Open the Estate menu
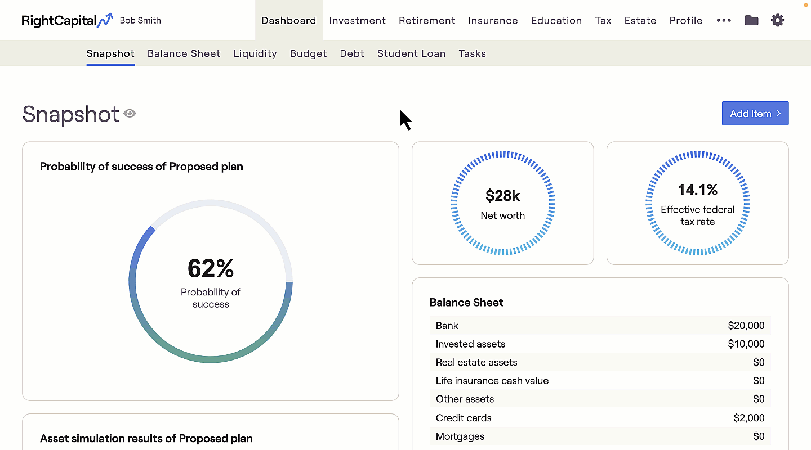The width and height of the screenshot is (811, 450). coord(640,21)
